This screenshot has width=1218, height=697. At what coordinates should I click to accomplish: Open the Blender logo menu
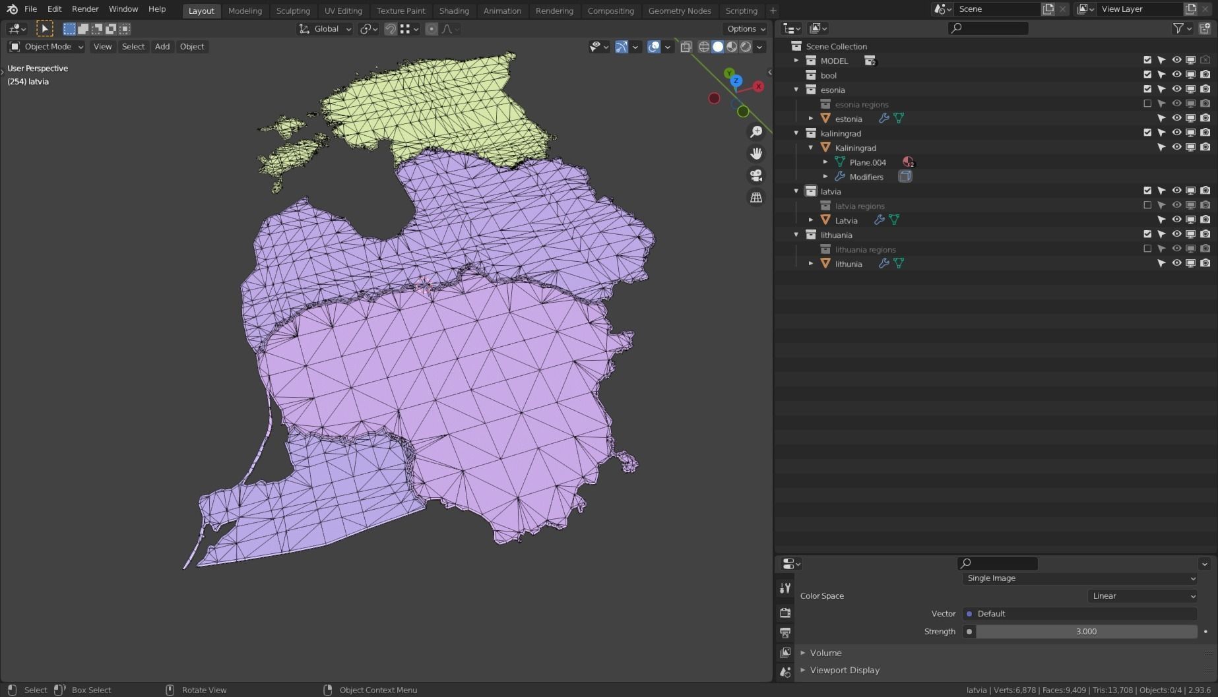[x=12, y=9]
